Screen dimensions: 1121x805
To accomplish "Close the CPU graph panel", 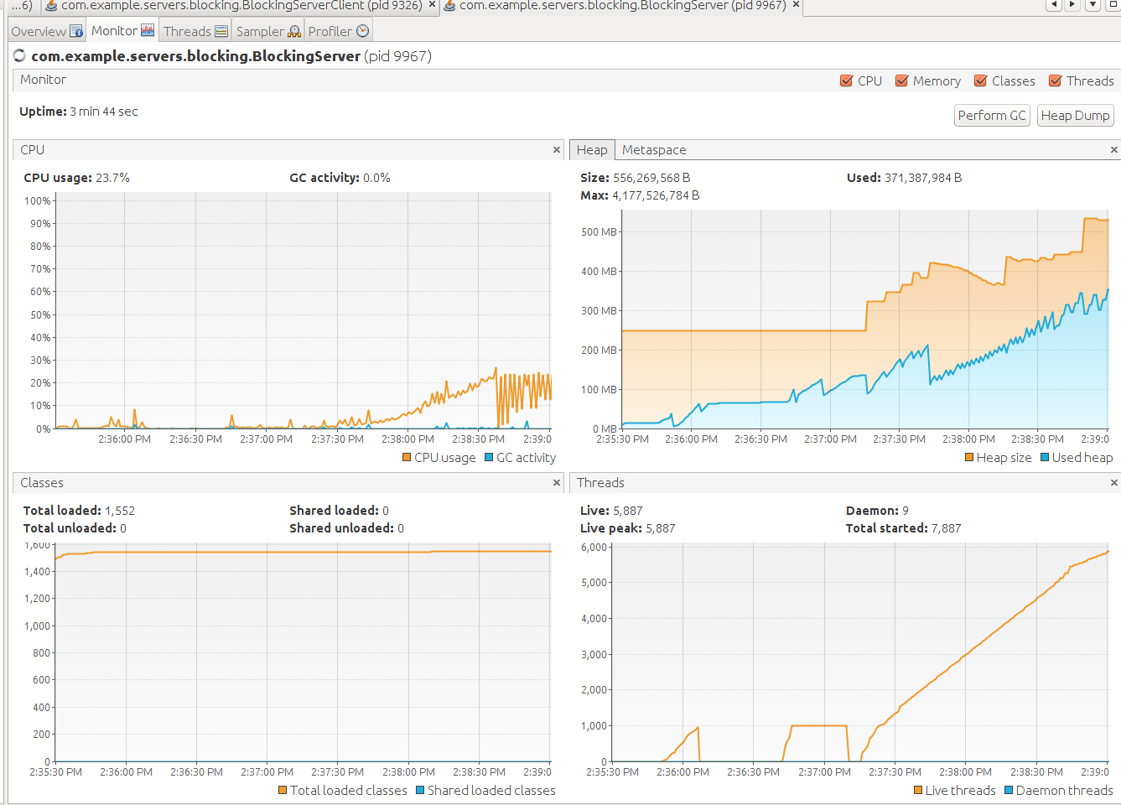I will (x=557, y=150).
